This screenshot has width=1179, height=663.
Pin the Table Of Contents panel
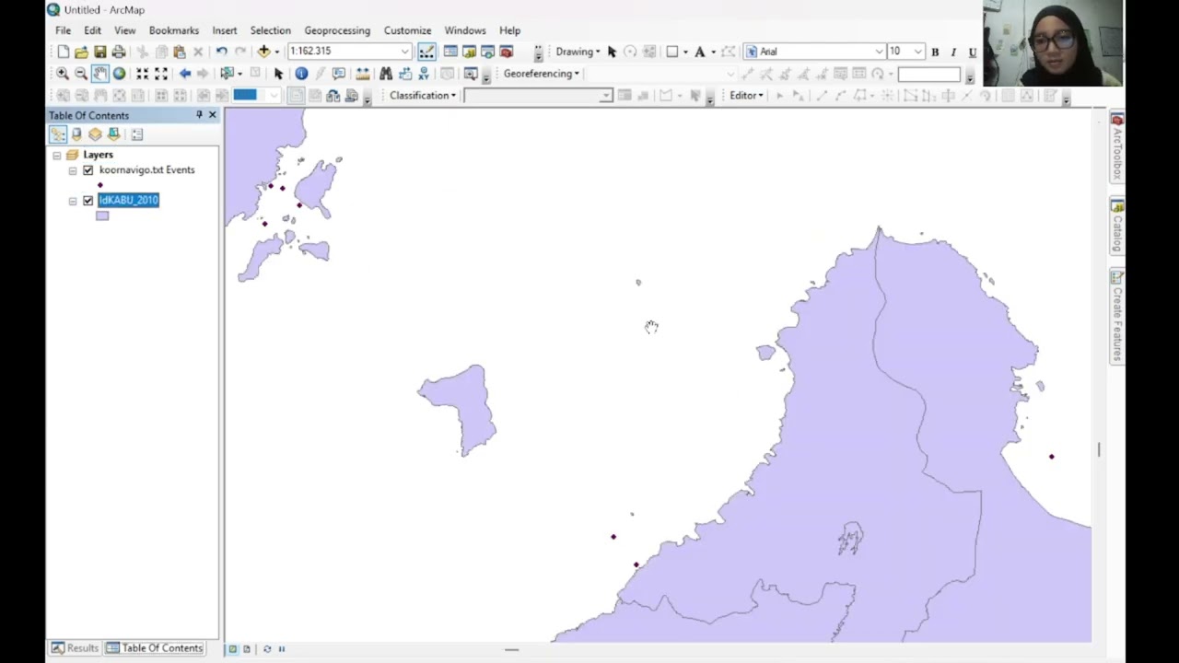tap(199, 115)
